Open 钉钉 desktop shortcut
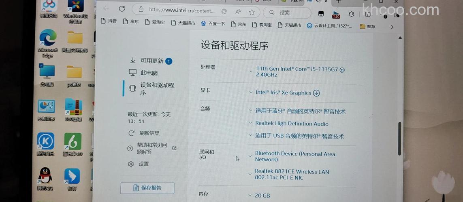Viewport: 463px width, 202px height. click(x=72, y=179)
